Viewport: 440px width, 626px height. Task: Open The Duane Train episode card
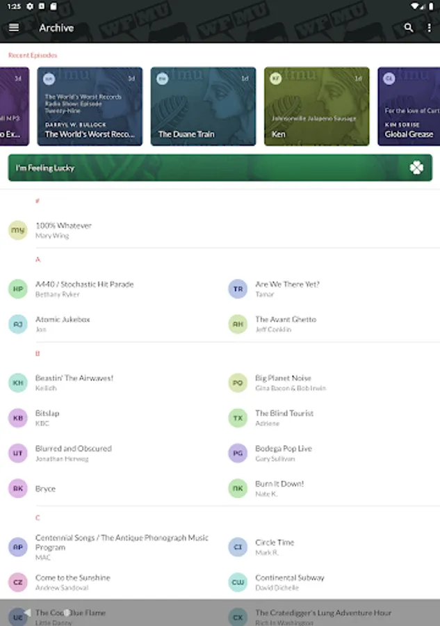pos(203,106)
